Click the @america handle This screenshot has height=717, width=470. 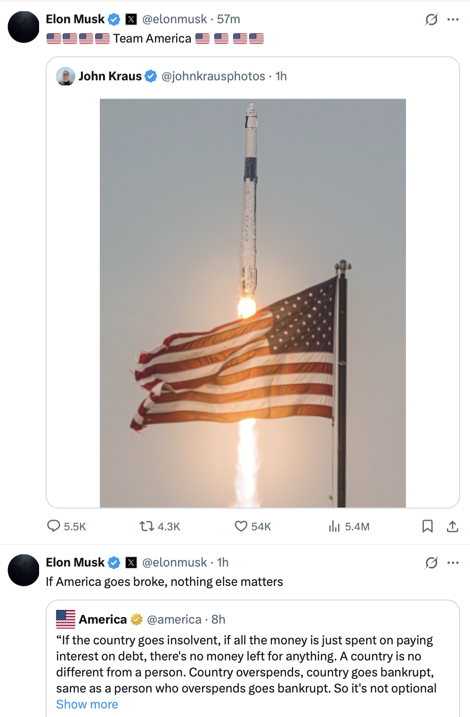point(174,619)
